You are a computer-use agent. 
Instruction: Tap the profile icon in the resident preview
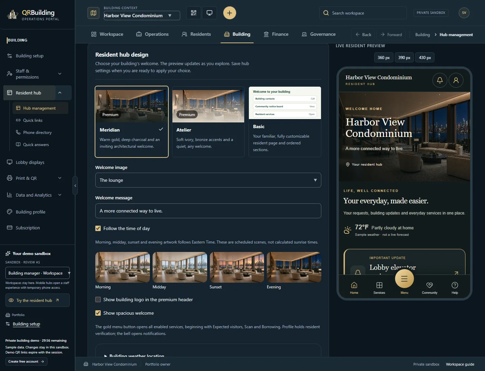456,80
